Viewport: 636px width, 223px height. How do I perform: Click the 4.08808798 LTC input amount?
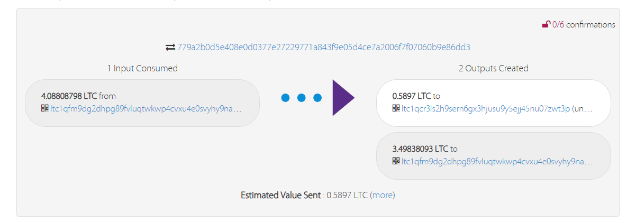pyautogui.click(x=69, y=96)
